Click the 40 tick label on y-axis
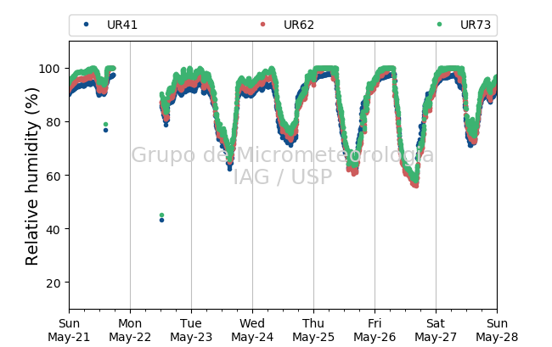The height and width of the screenshot is (347, 552). (53, 230)
